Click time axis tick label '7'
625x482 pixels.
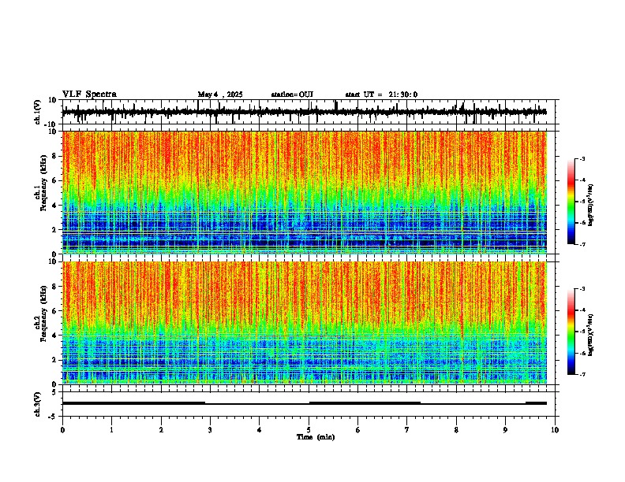[x=407, y=430]
